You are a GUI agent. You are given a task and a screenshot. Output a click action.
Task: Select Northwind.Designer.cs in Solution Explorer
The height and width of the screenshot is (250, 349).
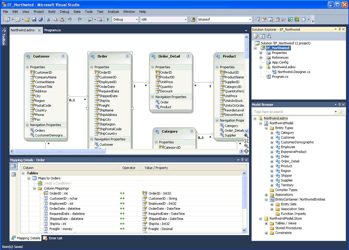294,72
